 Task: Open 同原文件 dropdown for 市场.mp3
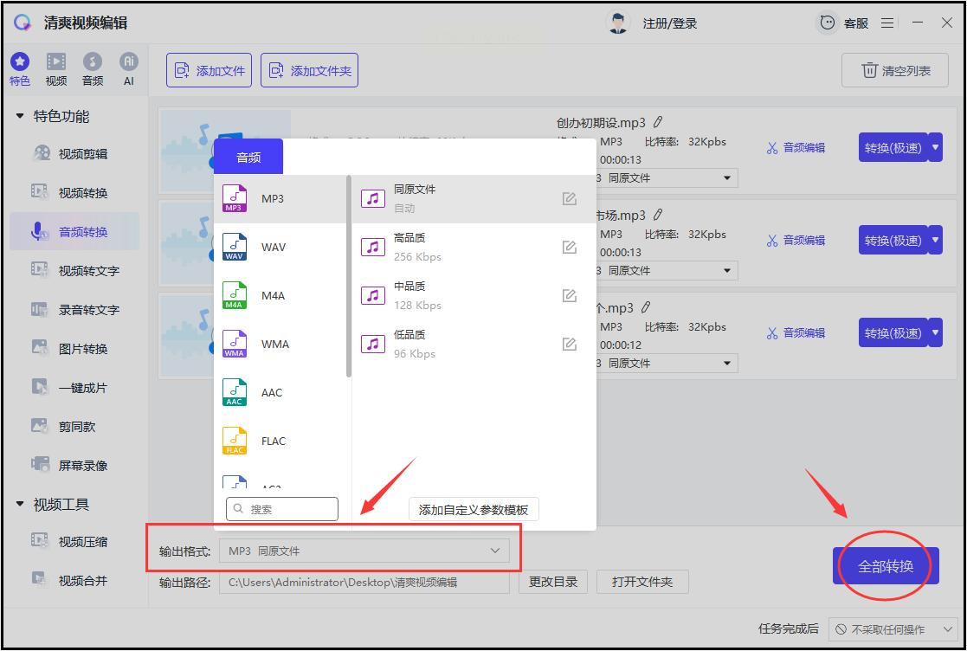click(667, 271)
